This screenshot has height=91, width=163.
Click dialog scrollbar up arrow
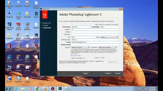point(122,20)
